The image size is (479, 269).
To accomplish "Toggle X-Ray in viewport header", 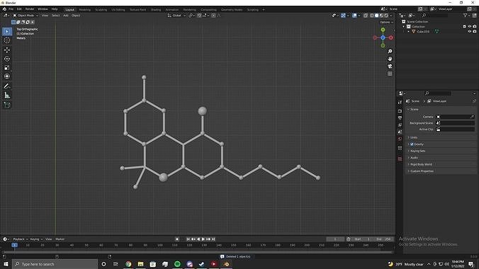I will pos(366,16).
